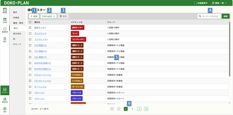
Task: Open the ドローン① equipment link
Action: (39, 98)
